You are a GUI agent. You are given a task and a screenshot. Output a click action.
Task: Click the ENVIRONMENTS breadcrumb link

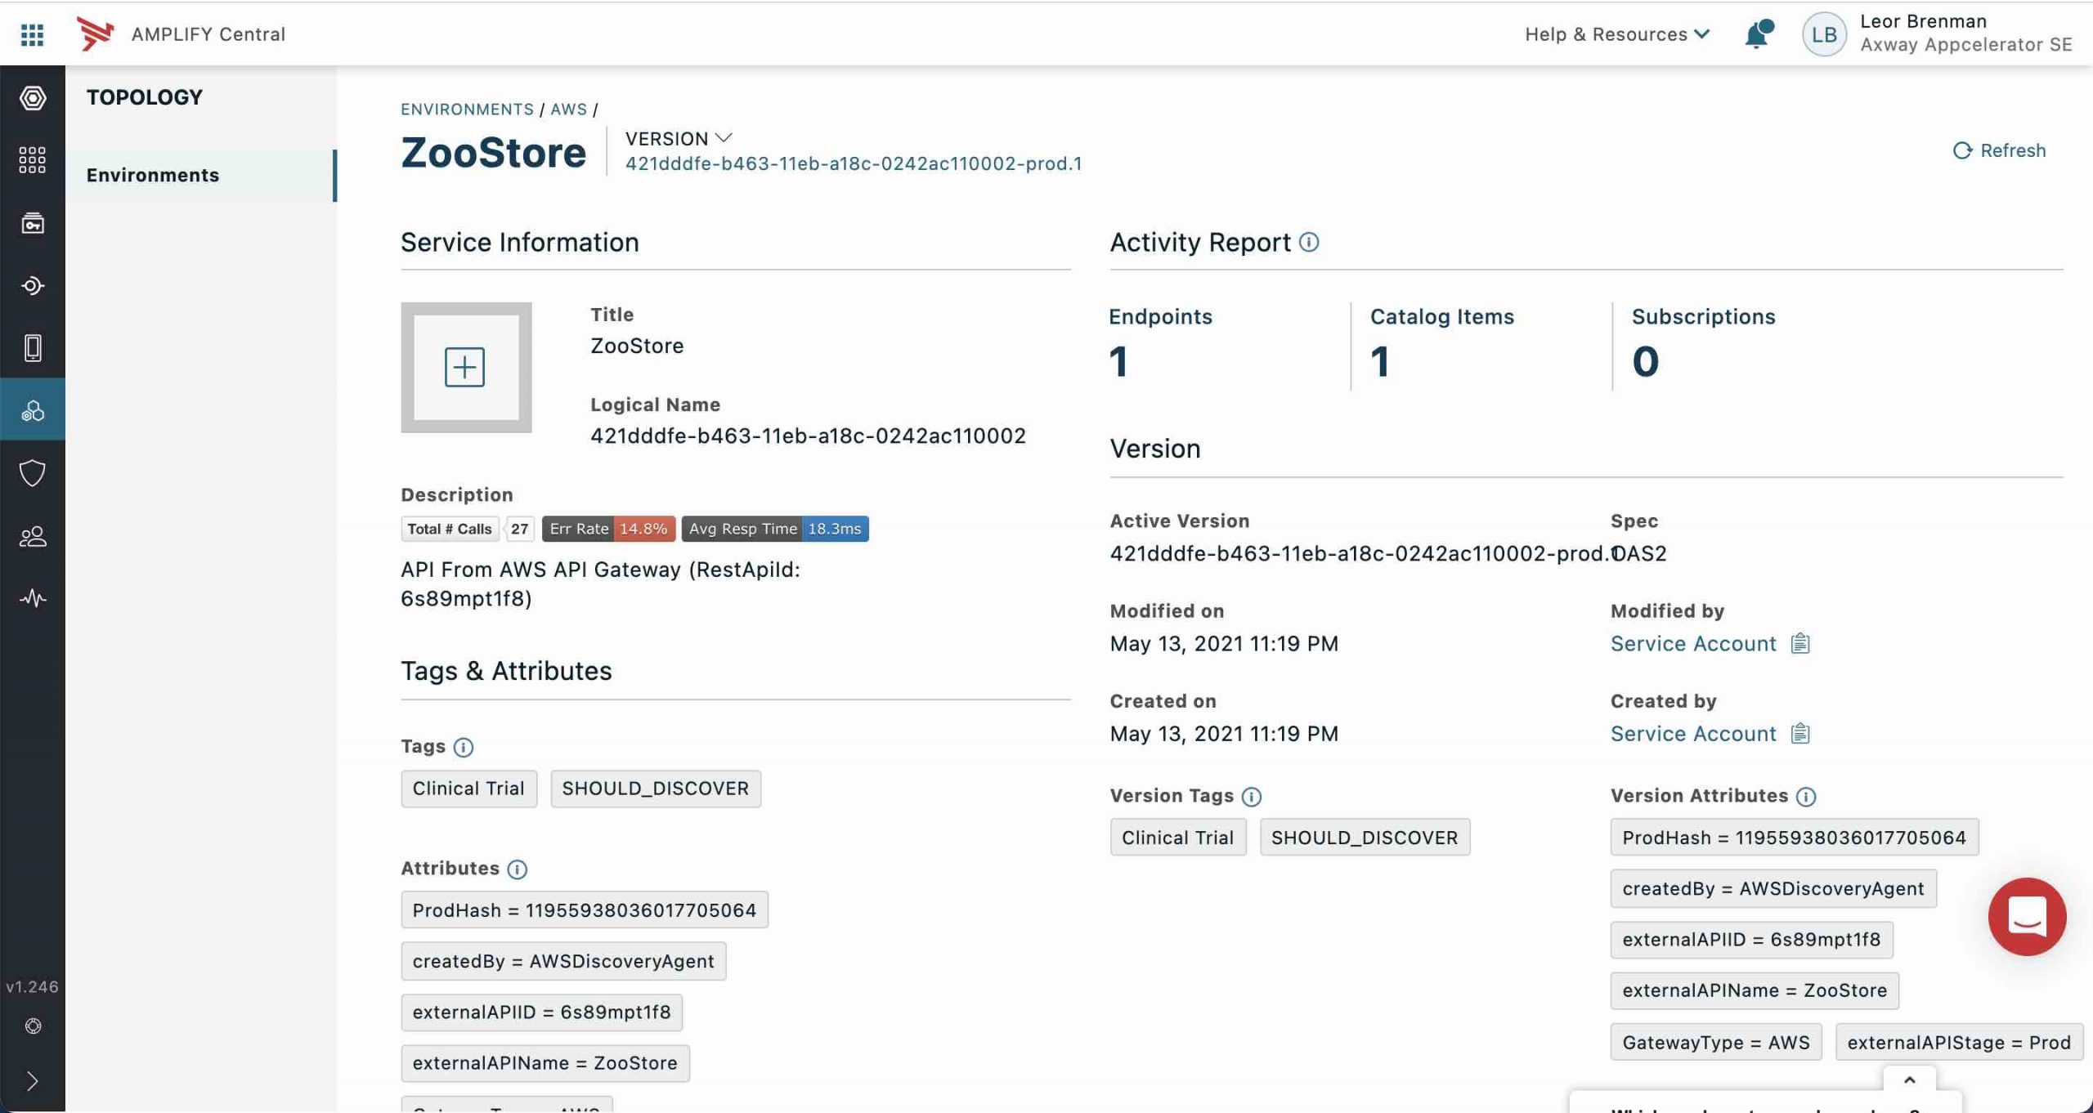coord(467,110)
